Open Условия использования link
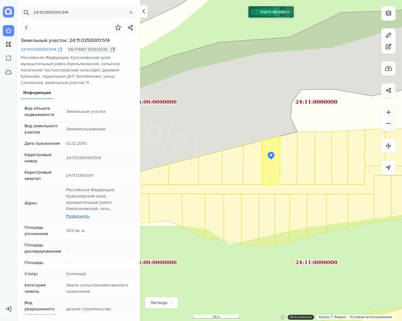Viewport: 402px width, 321px height. (371, 317)
